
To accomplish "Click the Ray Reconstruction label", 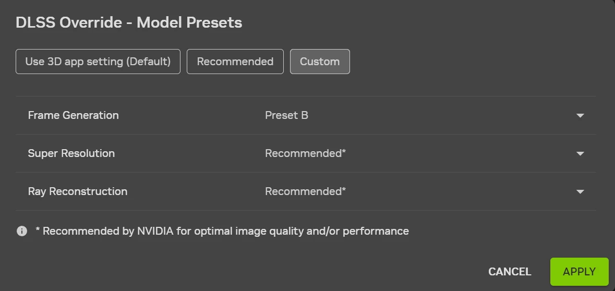I will 77,191.
